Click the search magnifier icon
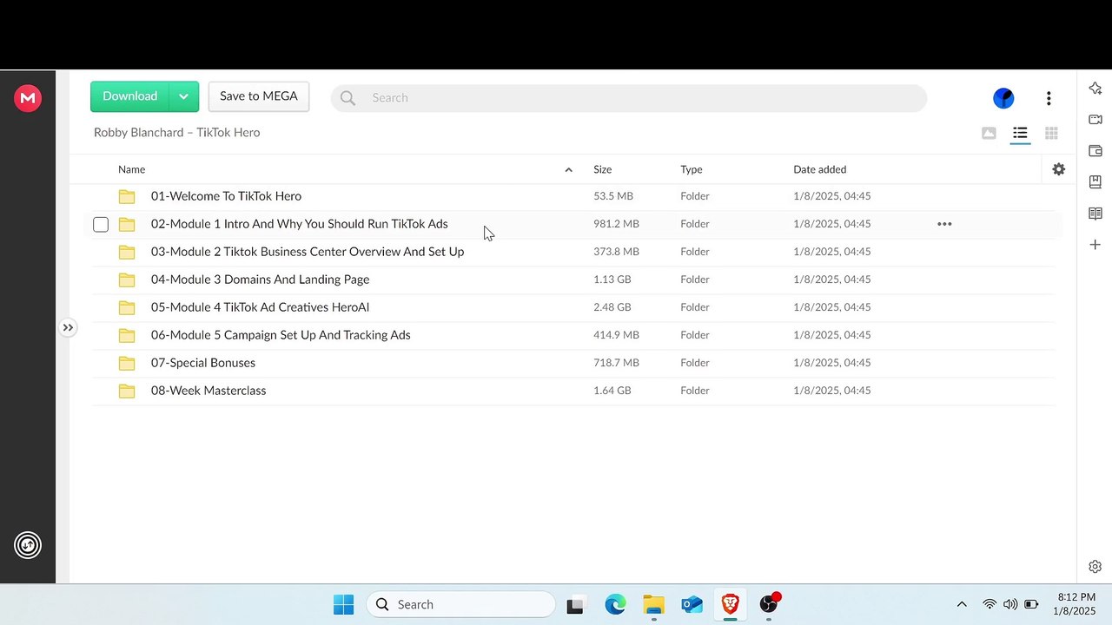The image size is (1112, 625). pos(347,98)
